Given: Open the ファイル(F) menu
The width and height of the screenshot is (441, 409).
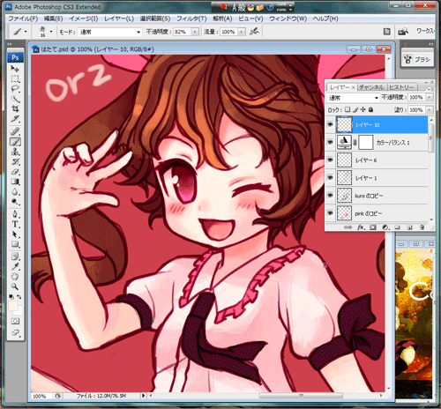Looking at the screenshot, I should coord(23,19).
